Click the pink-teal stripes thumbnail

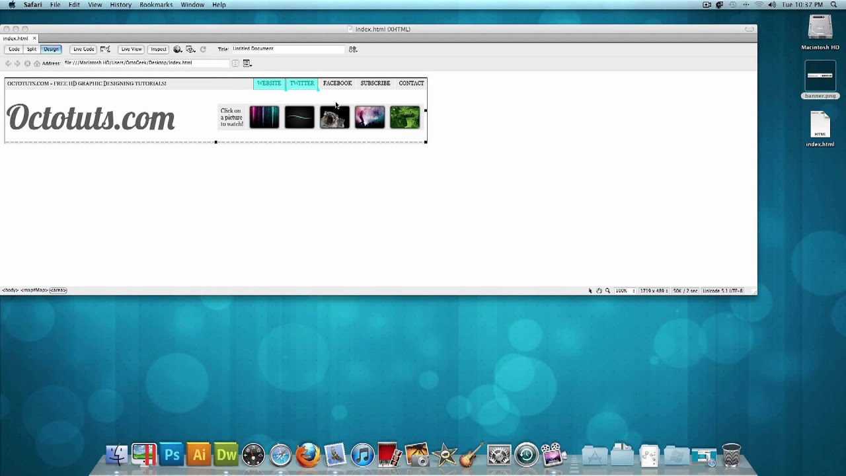(264, 117)
